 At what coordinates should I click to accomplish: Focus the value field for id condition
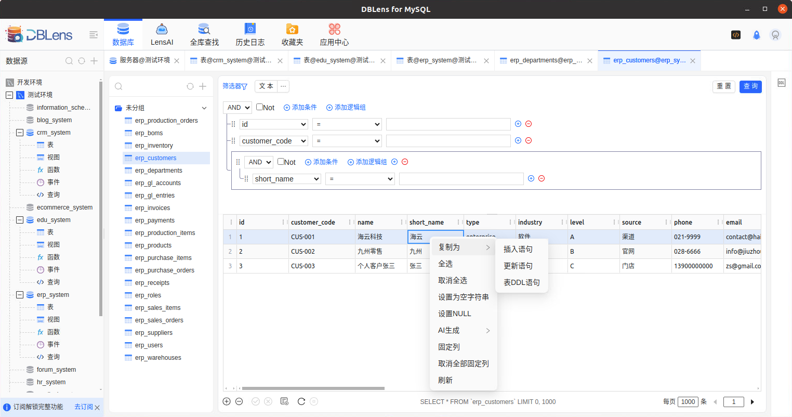point(448,124)
